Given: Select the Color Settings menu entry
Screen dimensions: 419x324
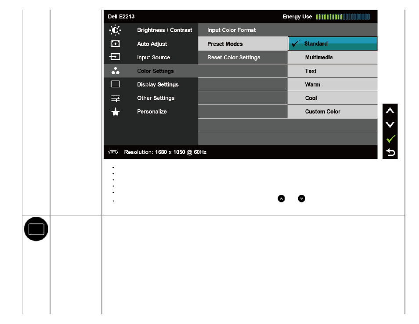Looking at the screenshot, I should pyautogui.click(x=151, y=71).
